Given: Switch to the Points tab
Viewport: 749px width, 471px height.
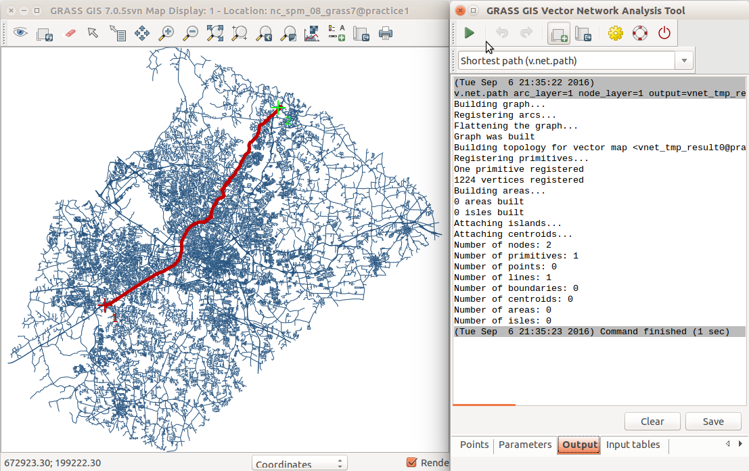Looking at the screenshot, I should (x=474, y=445).
